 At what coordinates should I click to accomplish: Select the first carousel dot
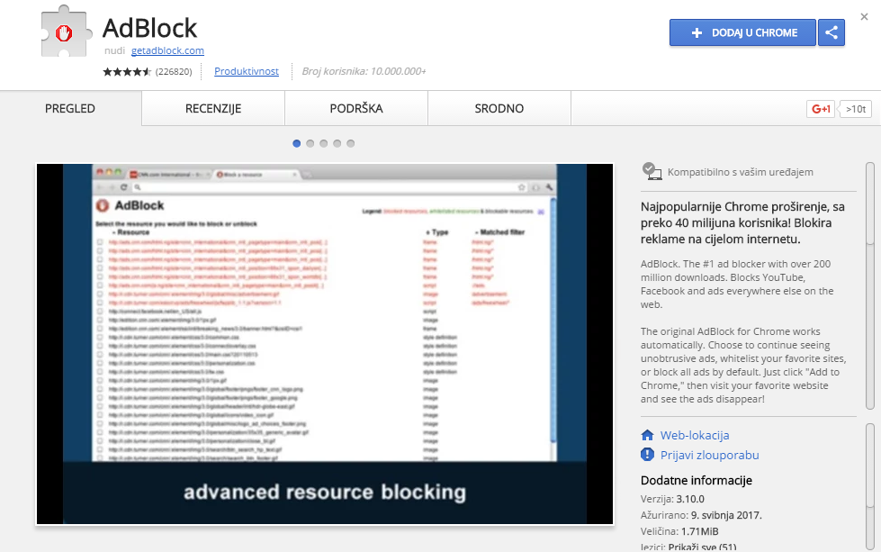[297, 143]
